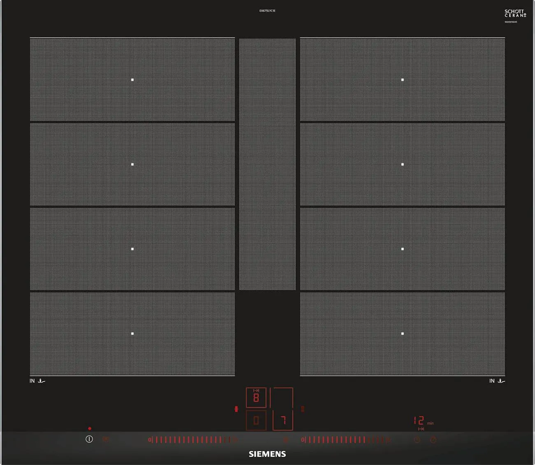The height and width of the screenshot is (465, 535).
Task: Tap the dim red icon beside power button
Action: [106, 439]
